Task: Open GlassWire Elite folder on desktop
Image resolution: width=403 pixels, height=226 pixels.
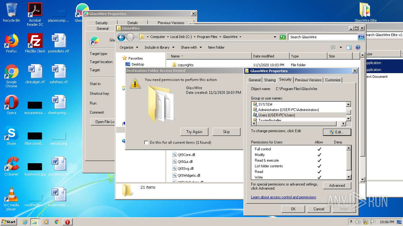Action: click(366, 13)
